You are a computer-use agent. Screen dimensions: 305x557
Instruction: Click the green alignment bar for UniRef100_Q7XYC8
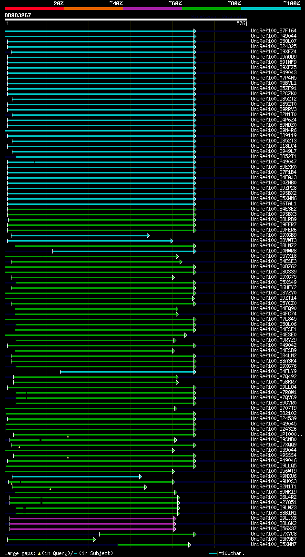(x=147, y=534)
